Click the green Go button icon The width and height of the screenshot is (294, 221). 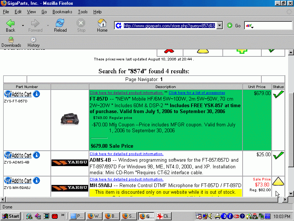tap(230, 25)
